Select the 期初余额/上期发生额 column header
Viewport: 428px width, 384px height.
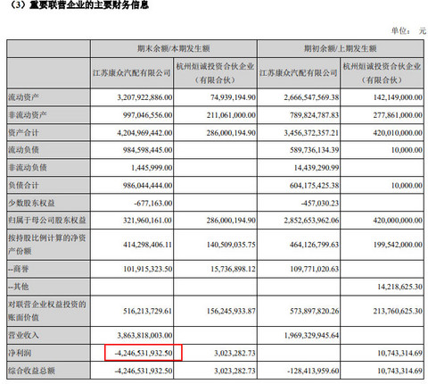coord(341,48)
